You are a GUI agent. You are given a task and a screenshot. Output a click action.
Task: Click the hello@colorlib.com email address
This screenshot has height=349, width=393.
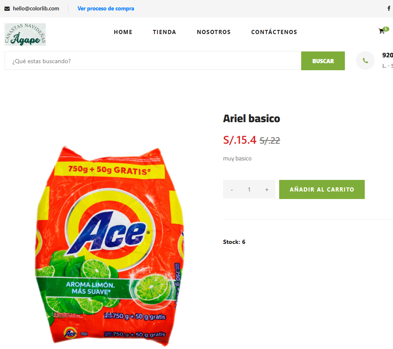pos(36,9)
